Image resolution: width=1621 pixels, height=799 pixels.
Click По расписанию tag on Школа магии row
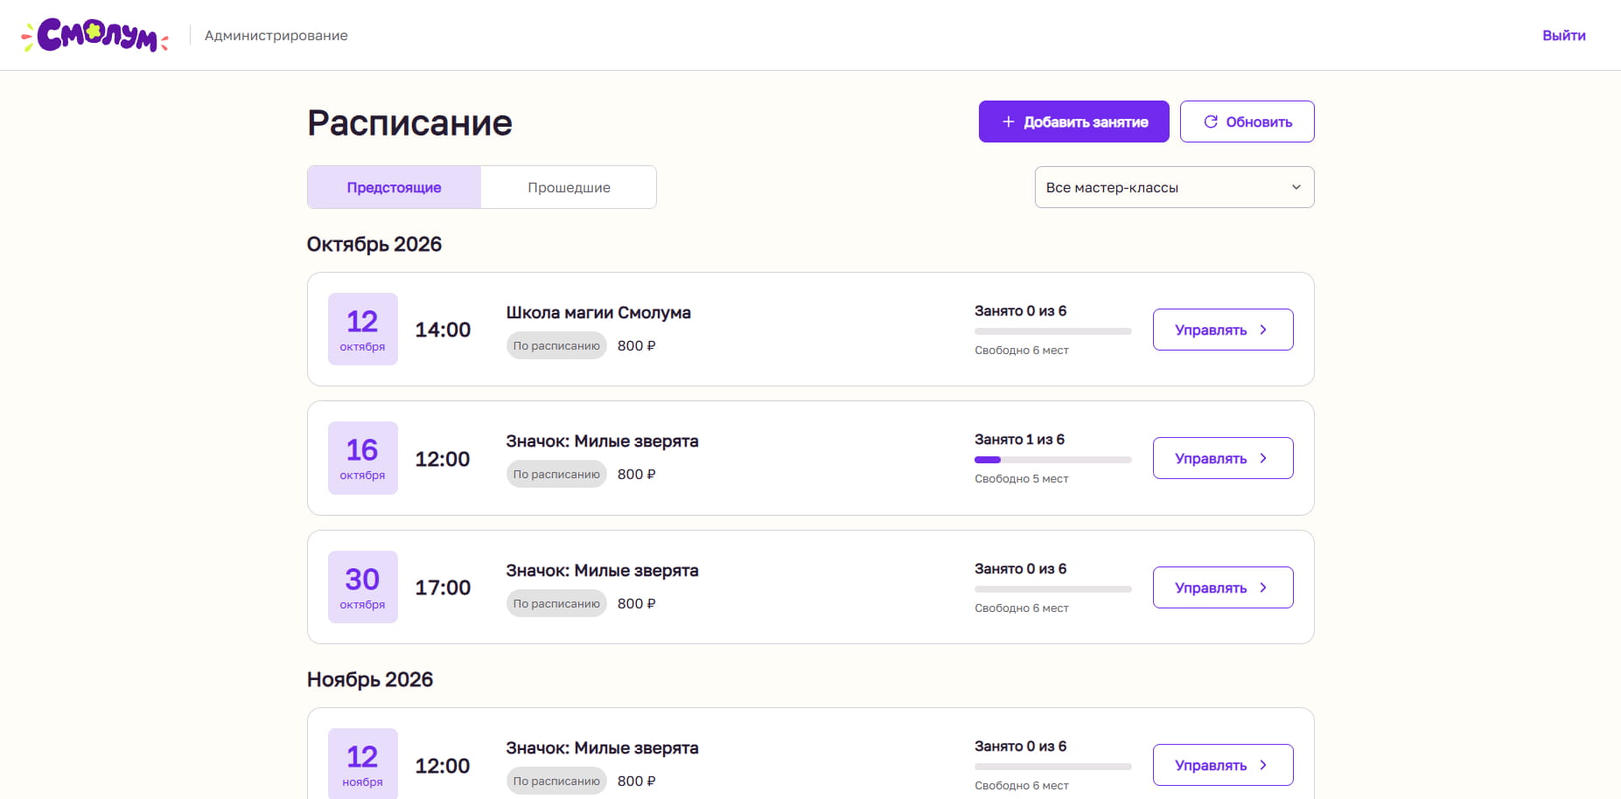[x=556, y=345]
